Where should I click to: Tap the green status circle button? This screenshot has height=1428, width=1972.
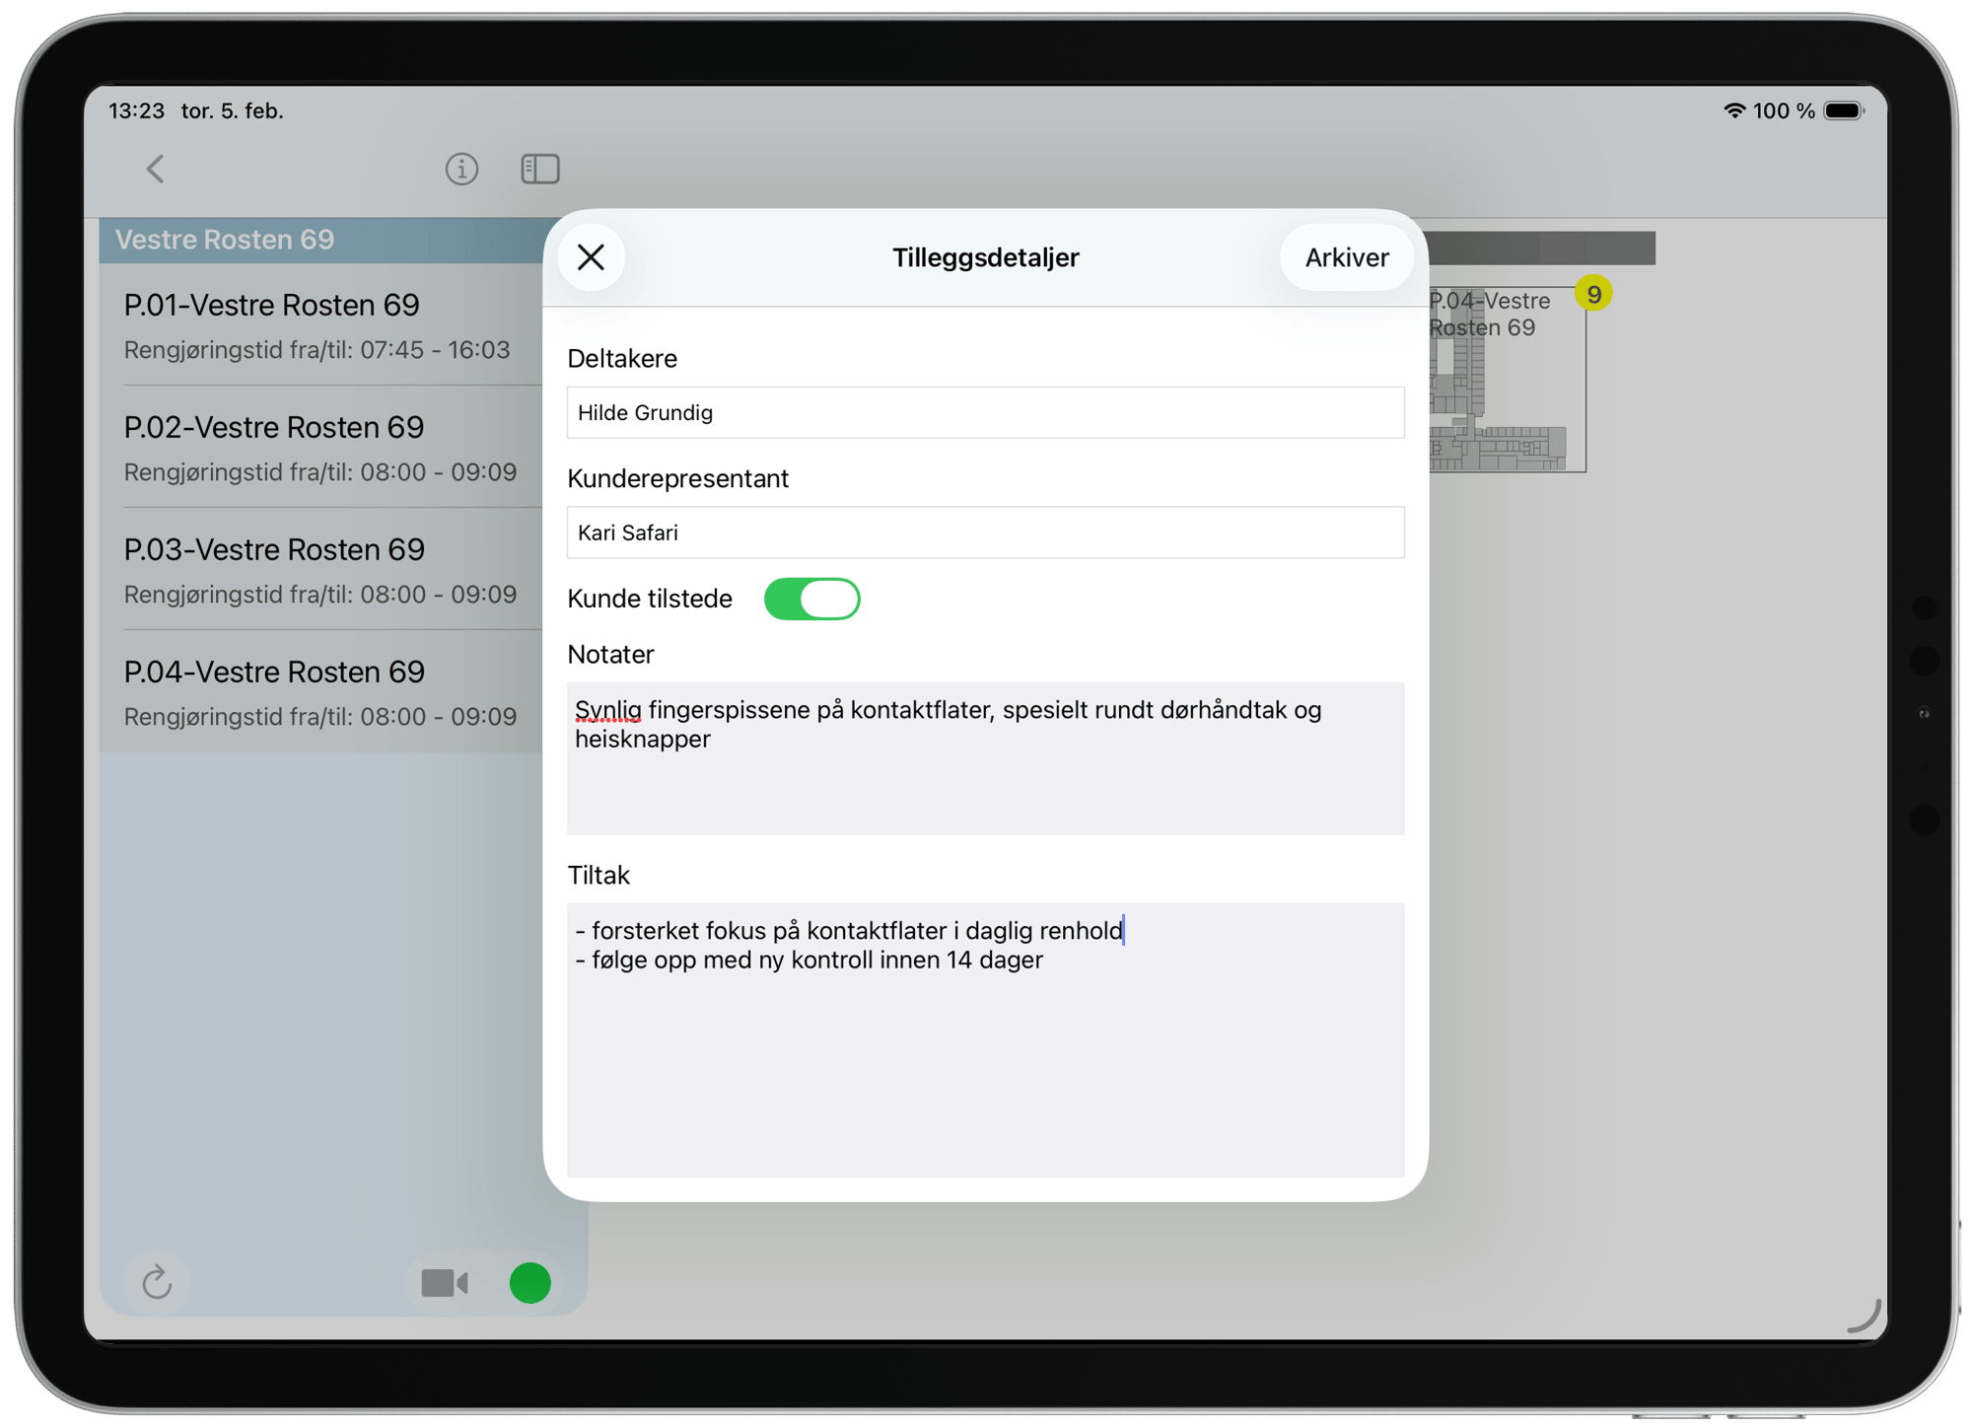click(x=529, y=1283)
